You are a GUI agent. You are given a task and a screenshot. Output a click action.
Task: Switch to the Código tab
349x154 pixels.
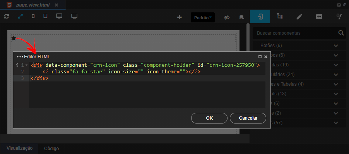[51, 149]
